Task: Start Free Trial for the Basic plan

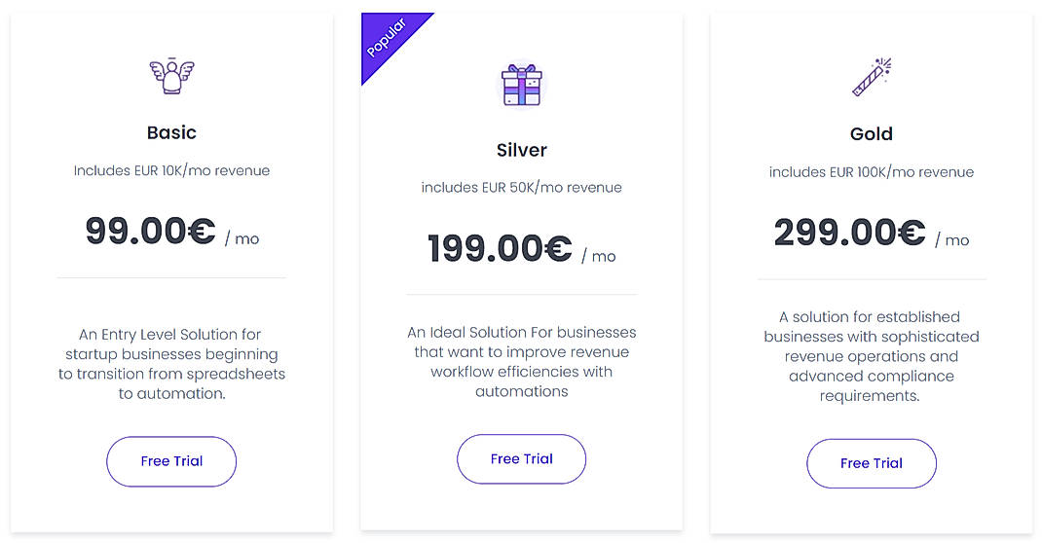Action: 171,461
